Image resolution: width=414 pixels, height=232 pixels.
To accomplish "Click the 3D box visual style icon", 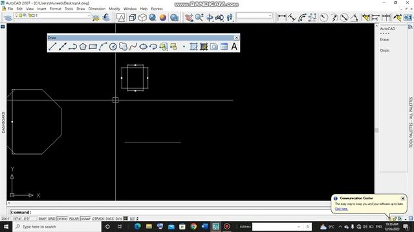I will pyautogui.click(x=142, y=17).
